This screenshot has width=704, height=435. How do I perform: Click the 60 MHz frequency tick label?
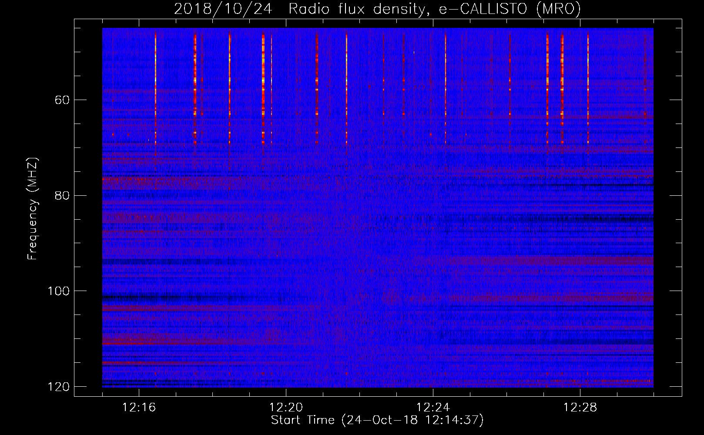pyautogui.click(x=62, y=100)
